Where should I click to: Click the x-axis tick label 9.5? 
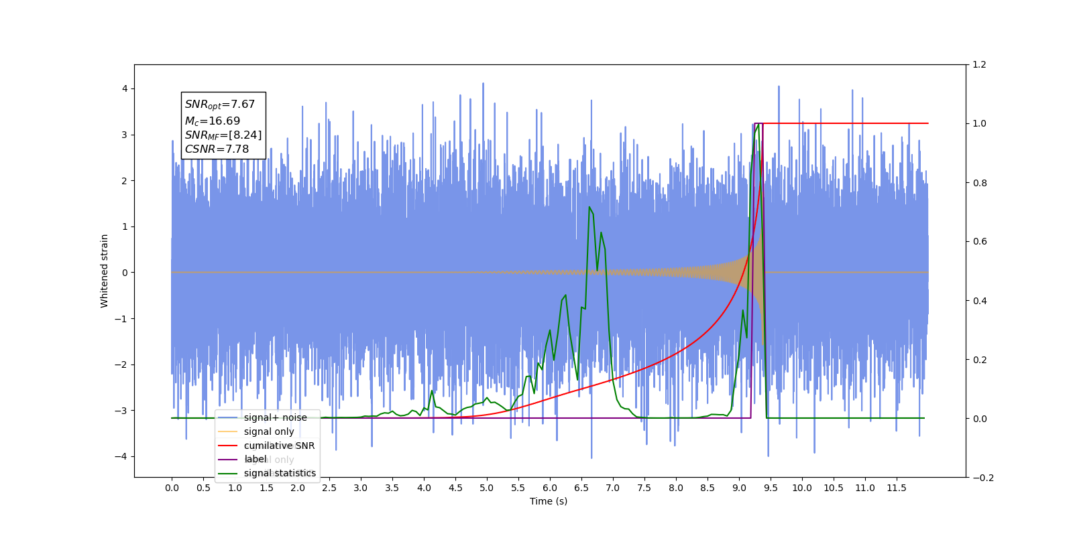pos(771,488)
